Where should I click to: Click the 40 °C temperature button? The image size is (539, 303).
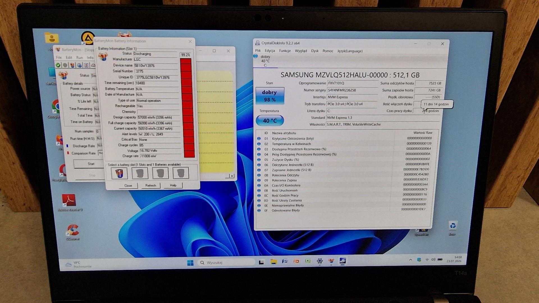coord(270,121)
